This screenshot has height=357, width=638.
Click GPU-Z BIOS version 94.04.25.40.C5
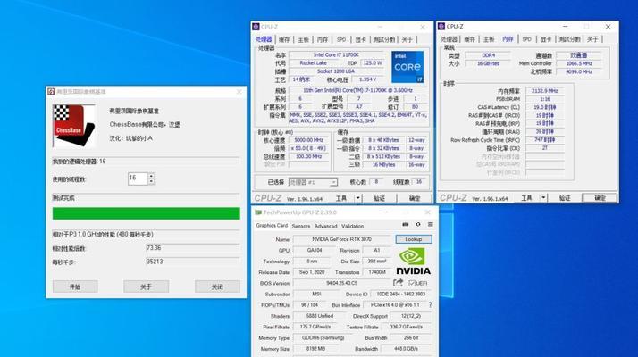[341, 283]
